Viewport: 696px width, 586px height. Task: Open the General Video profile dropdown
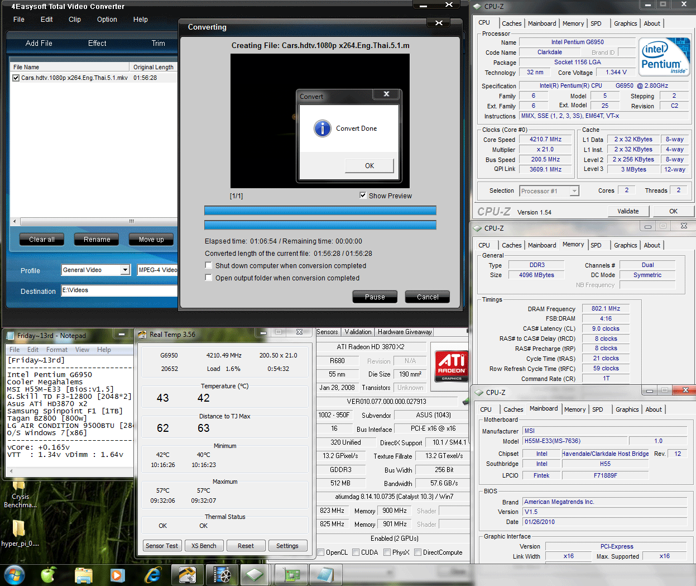125,270
